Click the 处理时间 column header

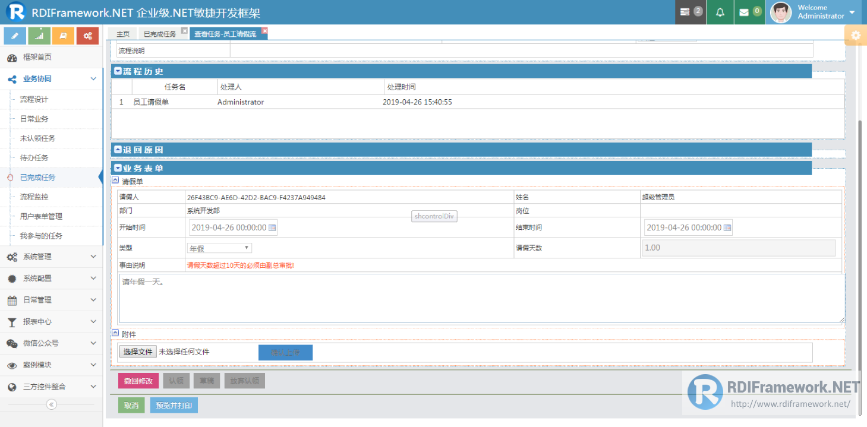614,87
